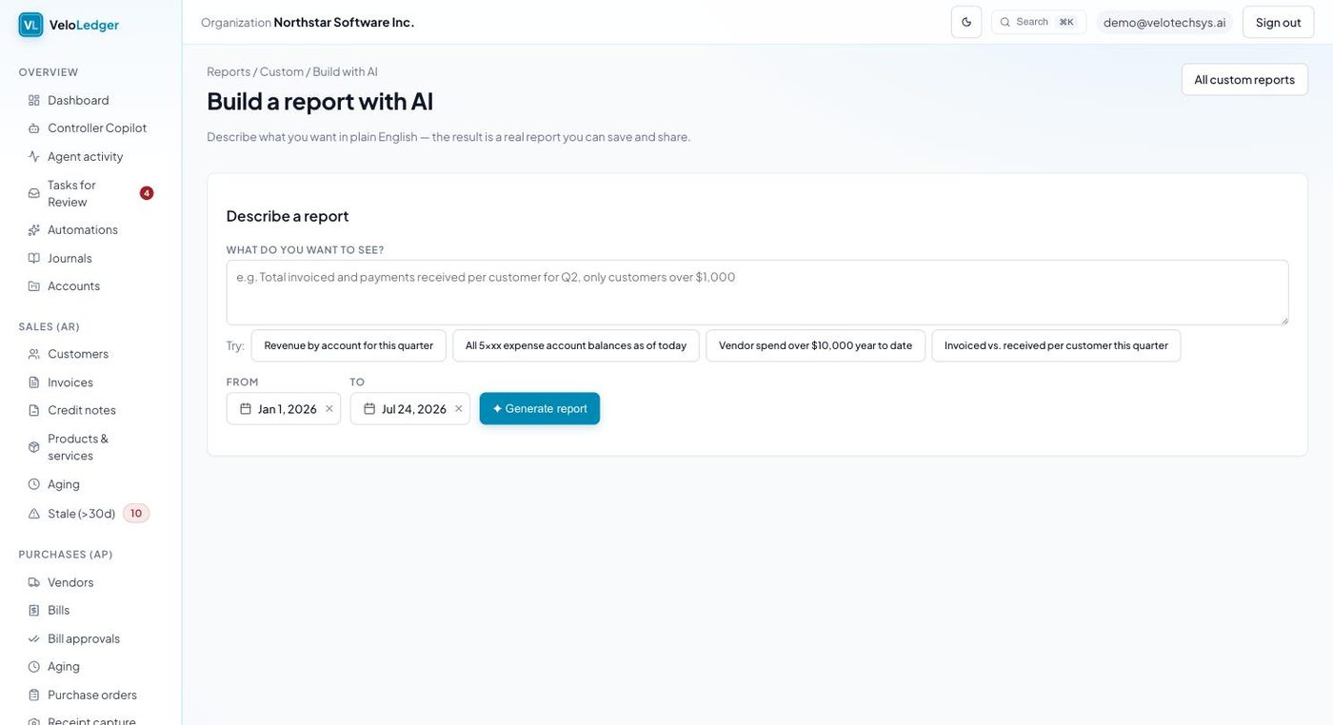Image resolution: width=1333 pixels, height=725 pixels.
Task: Click the magnifier icon in Search
Action: 1005,22
